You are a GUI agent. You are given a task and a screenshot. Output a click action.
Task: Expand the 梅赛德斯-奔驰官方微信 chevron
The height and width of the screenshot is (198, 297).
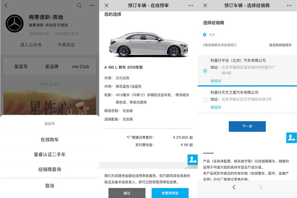(x=71, y=25)
